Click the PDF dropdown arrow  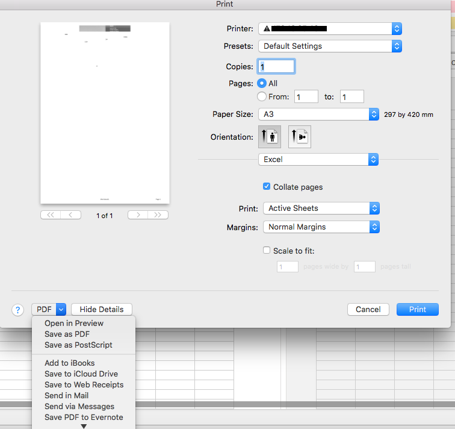[x=61, y=309]
